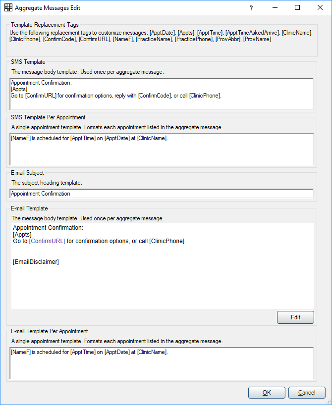This screenshot has width=332, height=405.
Task: Click the Edit button for E-mail Template
Action: (295, 317)
